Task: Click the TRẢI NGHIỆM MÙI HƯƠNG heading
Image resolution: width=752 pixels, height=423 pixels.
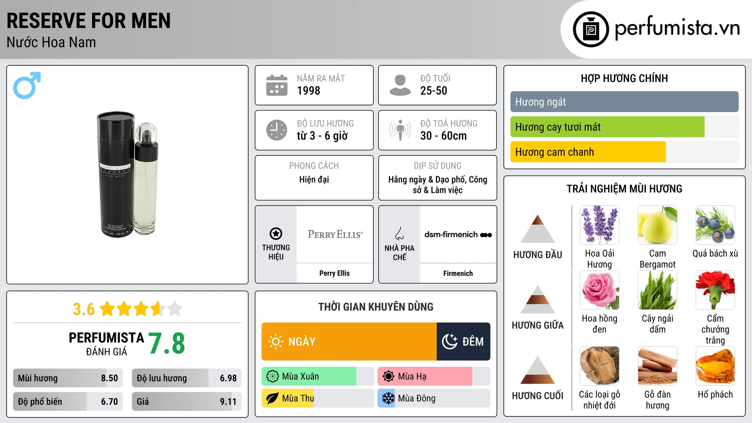Action: pos(624,189)
